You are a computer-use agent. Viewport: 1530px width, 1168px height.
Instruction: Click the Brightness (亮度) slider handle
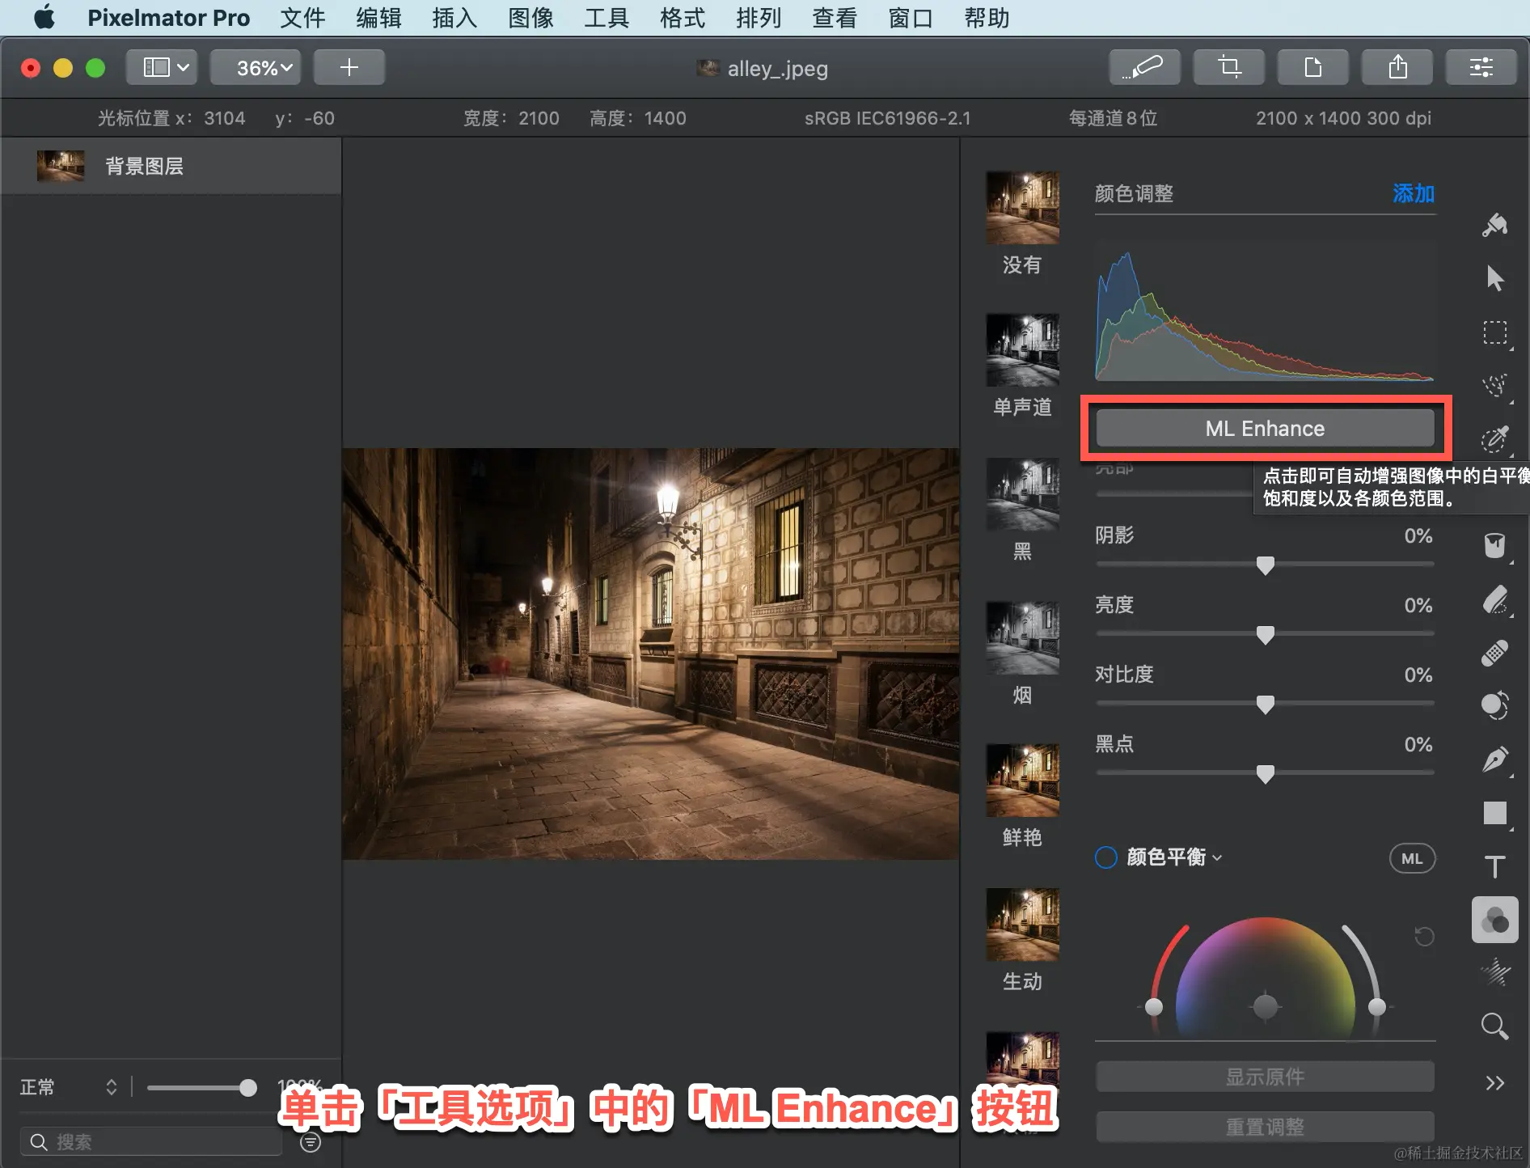pyautogui.click(x=1266, y=635)
